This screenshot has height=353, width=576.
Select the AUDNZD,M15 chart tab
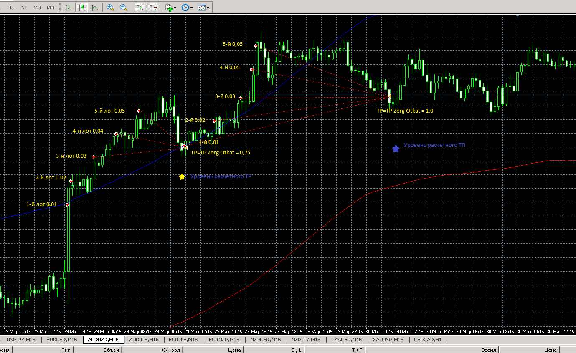[x=103, y=340]
